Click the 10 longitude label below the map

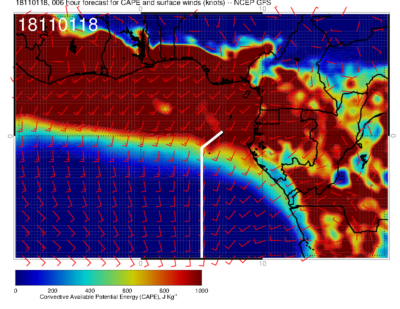click(262, 263)
